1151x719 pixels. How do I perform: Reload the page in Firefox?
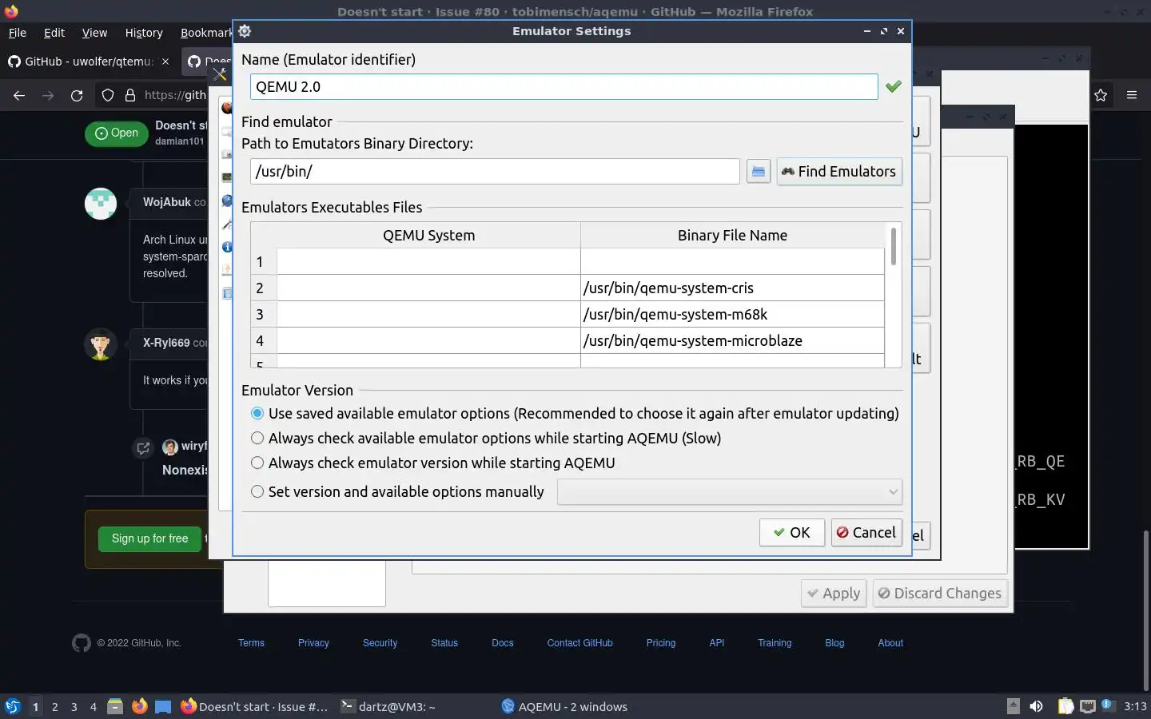77,95
